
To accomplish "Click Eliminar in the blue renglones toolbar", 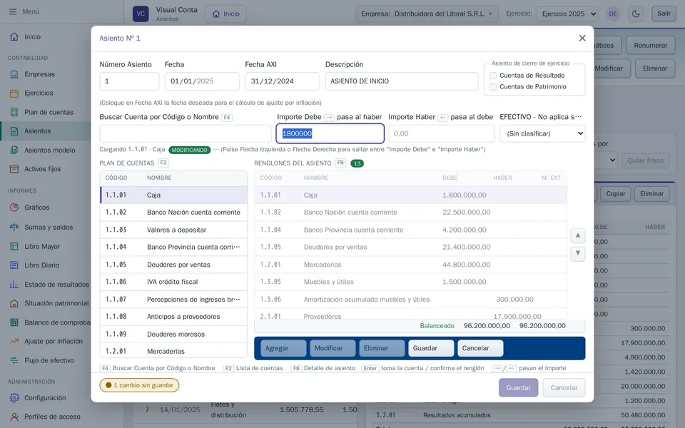I will click(x=382, y=349).
